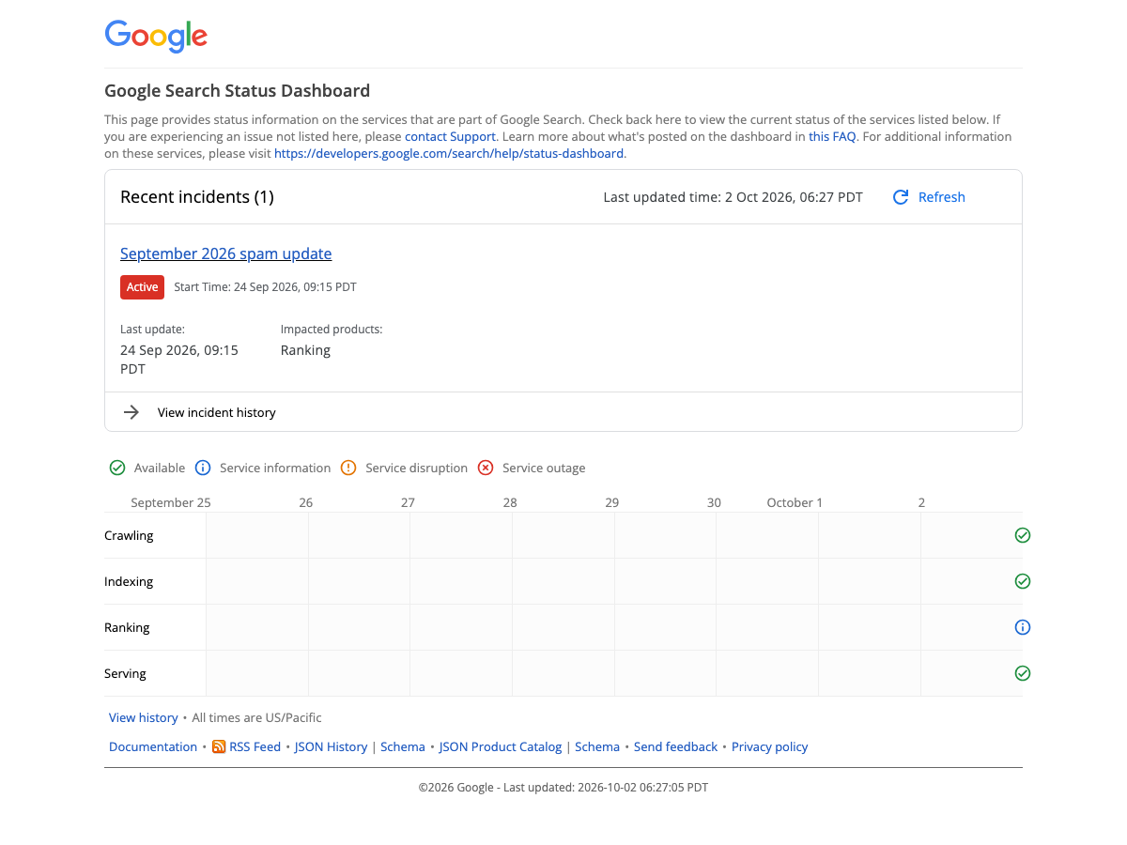The height and width of the screenshot is (845, 1127).
Task: Click the Last updated time: 2 Oct 2026 text
Action: click(733, 197)
